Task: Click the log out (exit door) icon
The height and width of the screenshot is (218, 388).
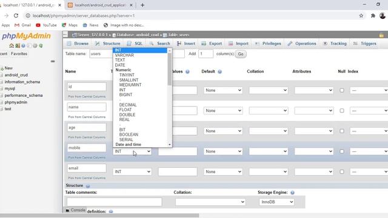Action: (18, 46)
